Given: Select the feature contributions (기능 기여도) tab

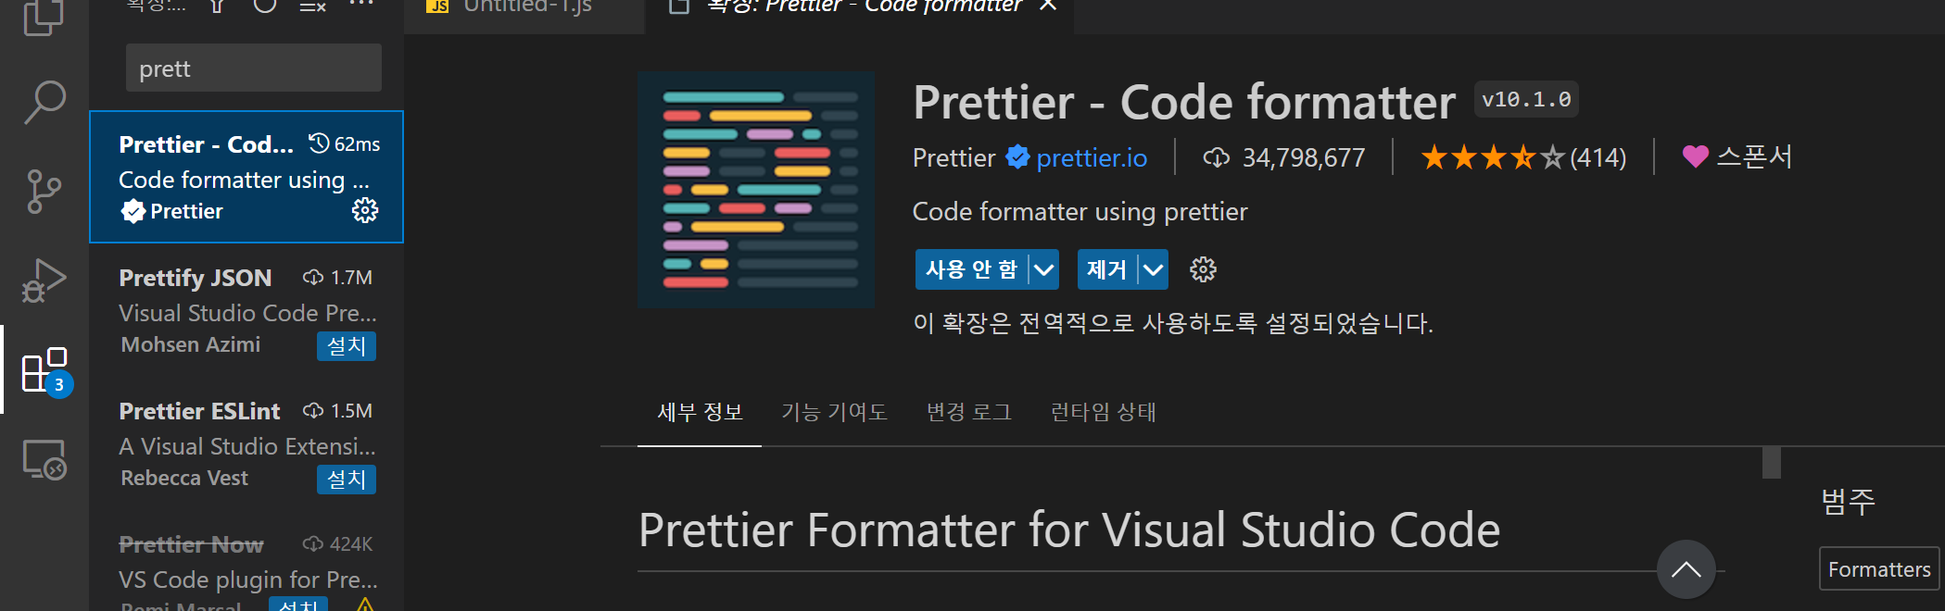Looking at the screenshot, I should tap(834, 412).
